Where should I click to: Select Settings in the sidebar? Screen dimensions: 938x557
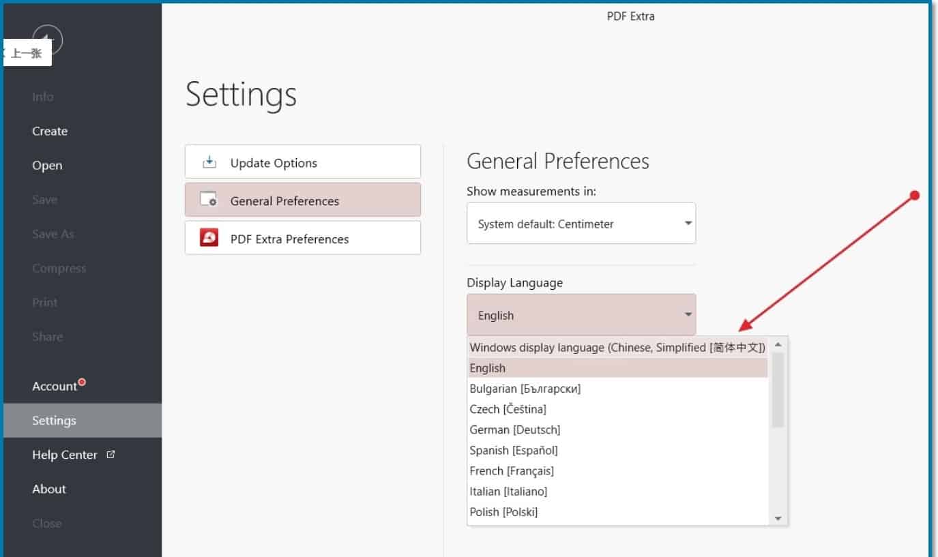pyautogui.click(x=83, y=421)
